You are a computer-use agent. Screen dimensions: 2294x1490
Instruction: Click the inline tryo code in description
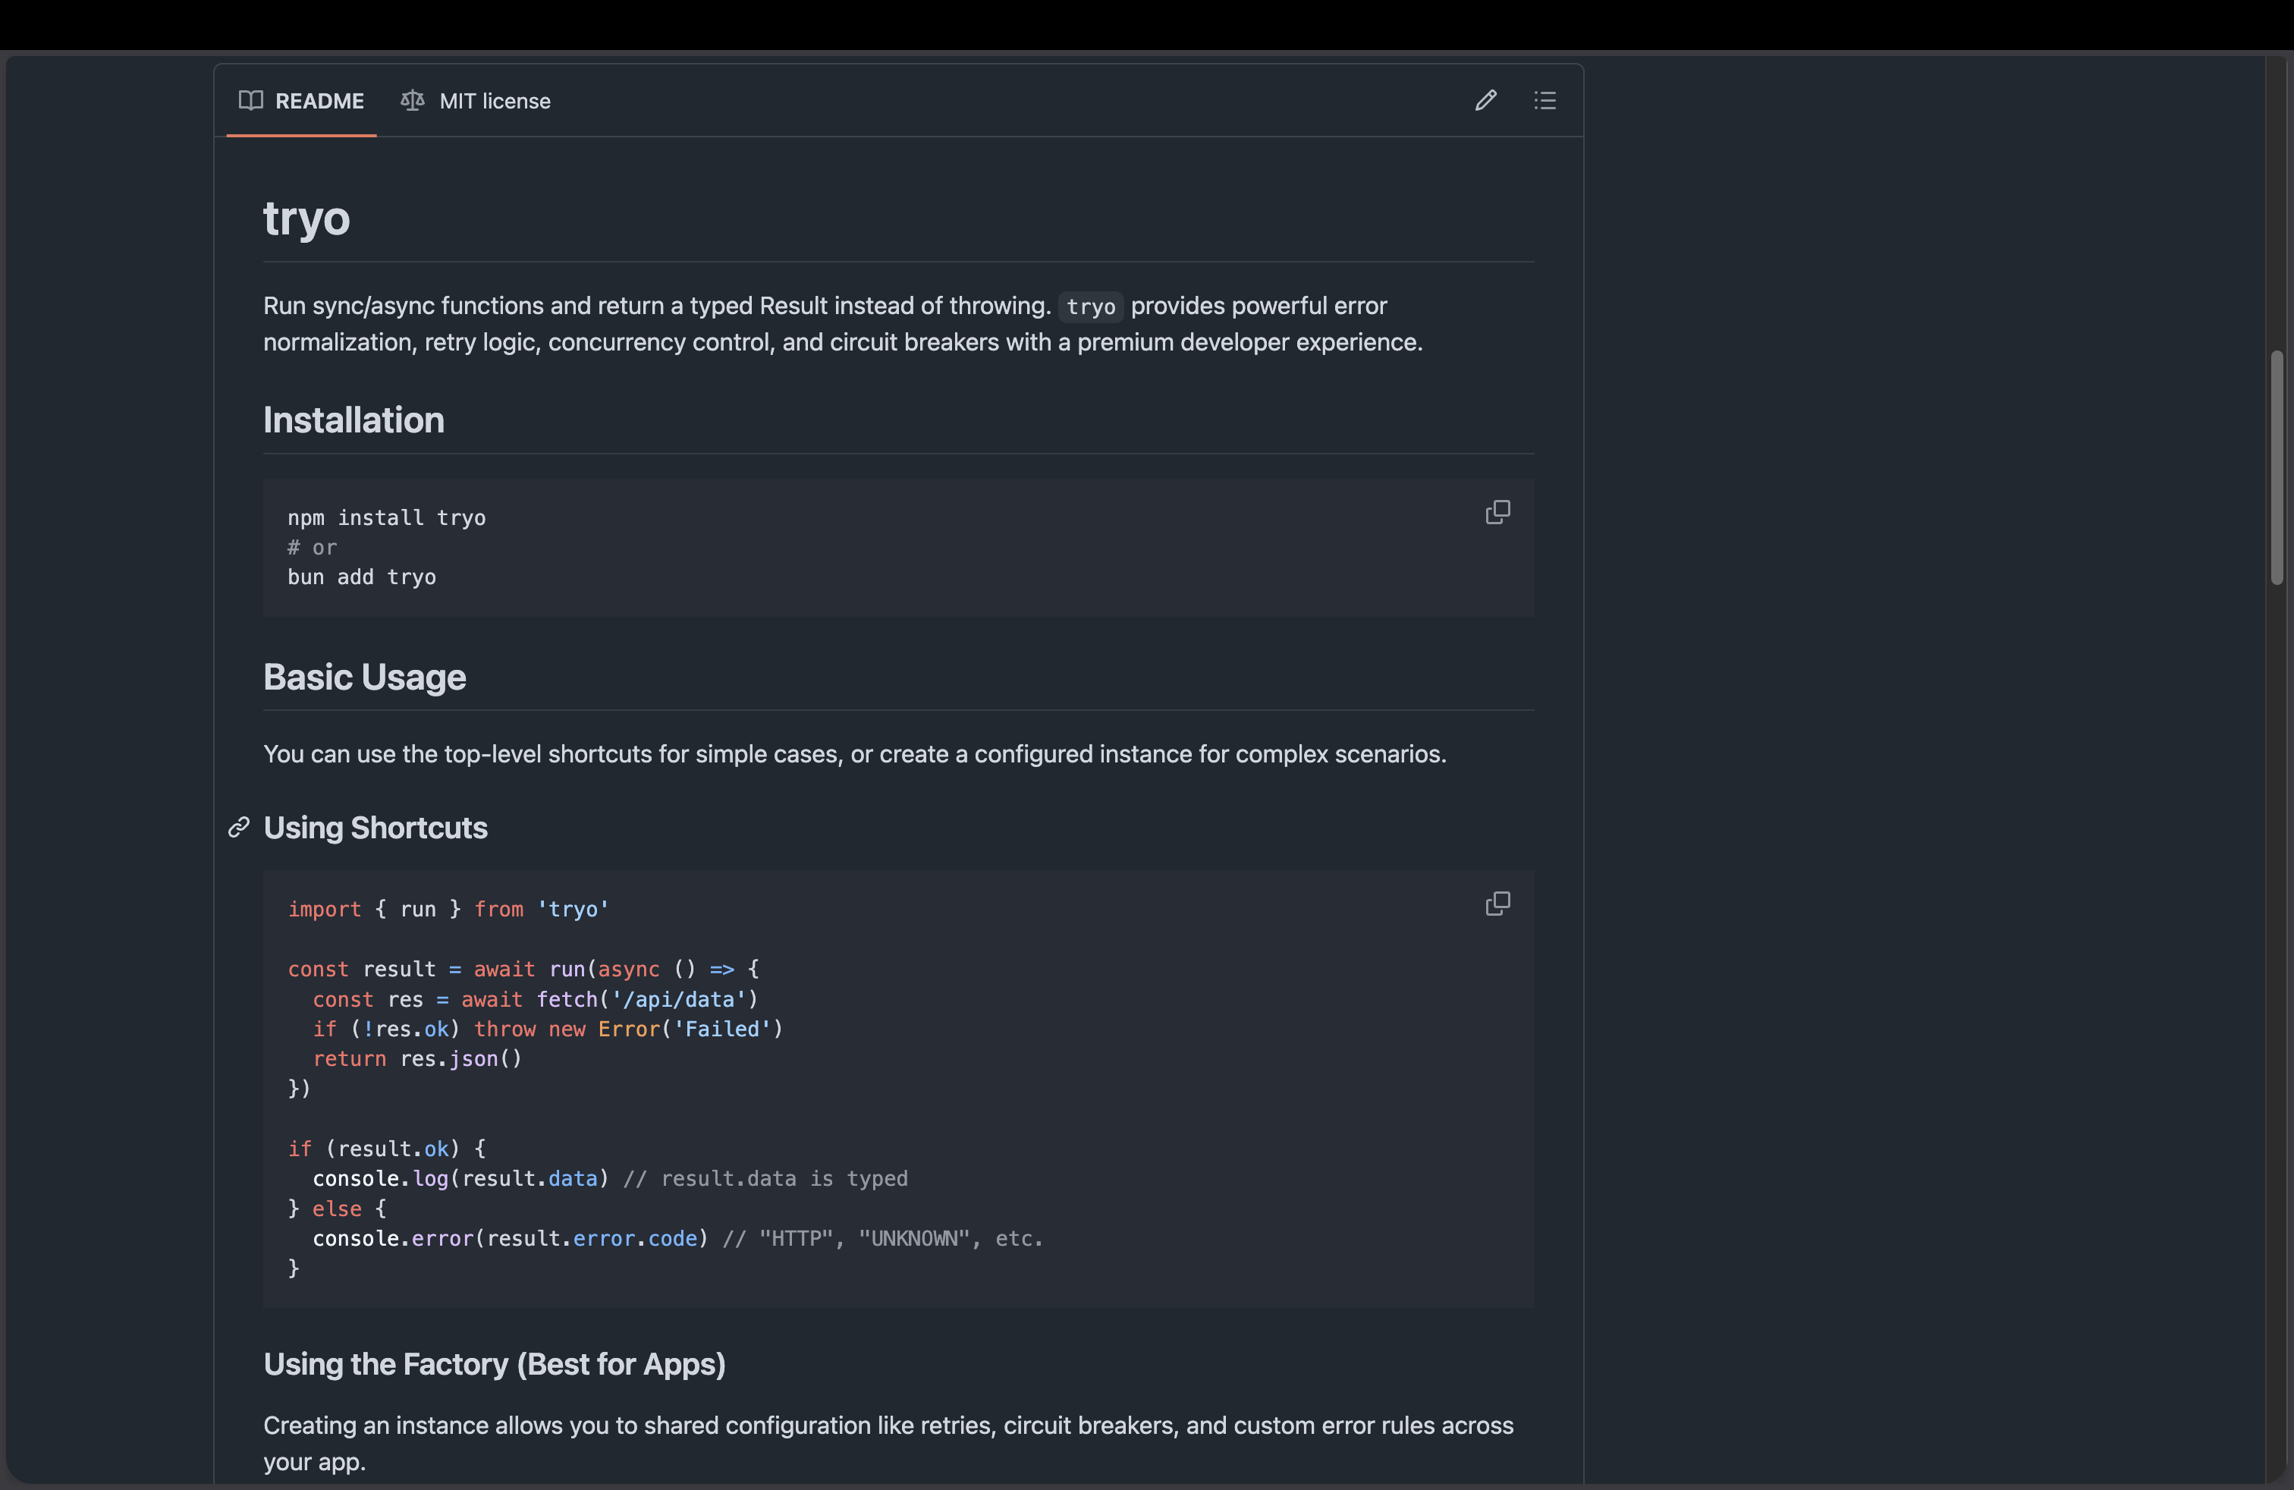click(x=1090, y=306)
